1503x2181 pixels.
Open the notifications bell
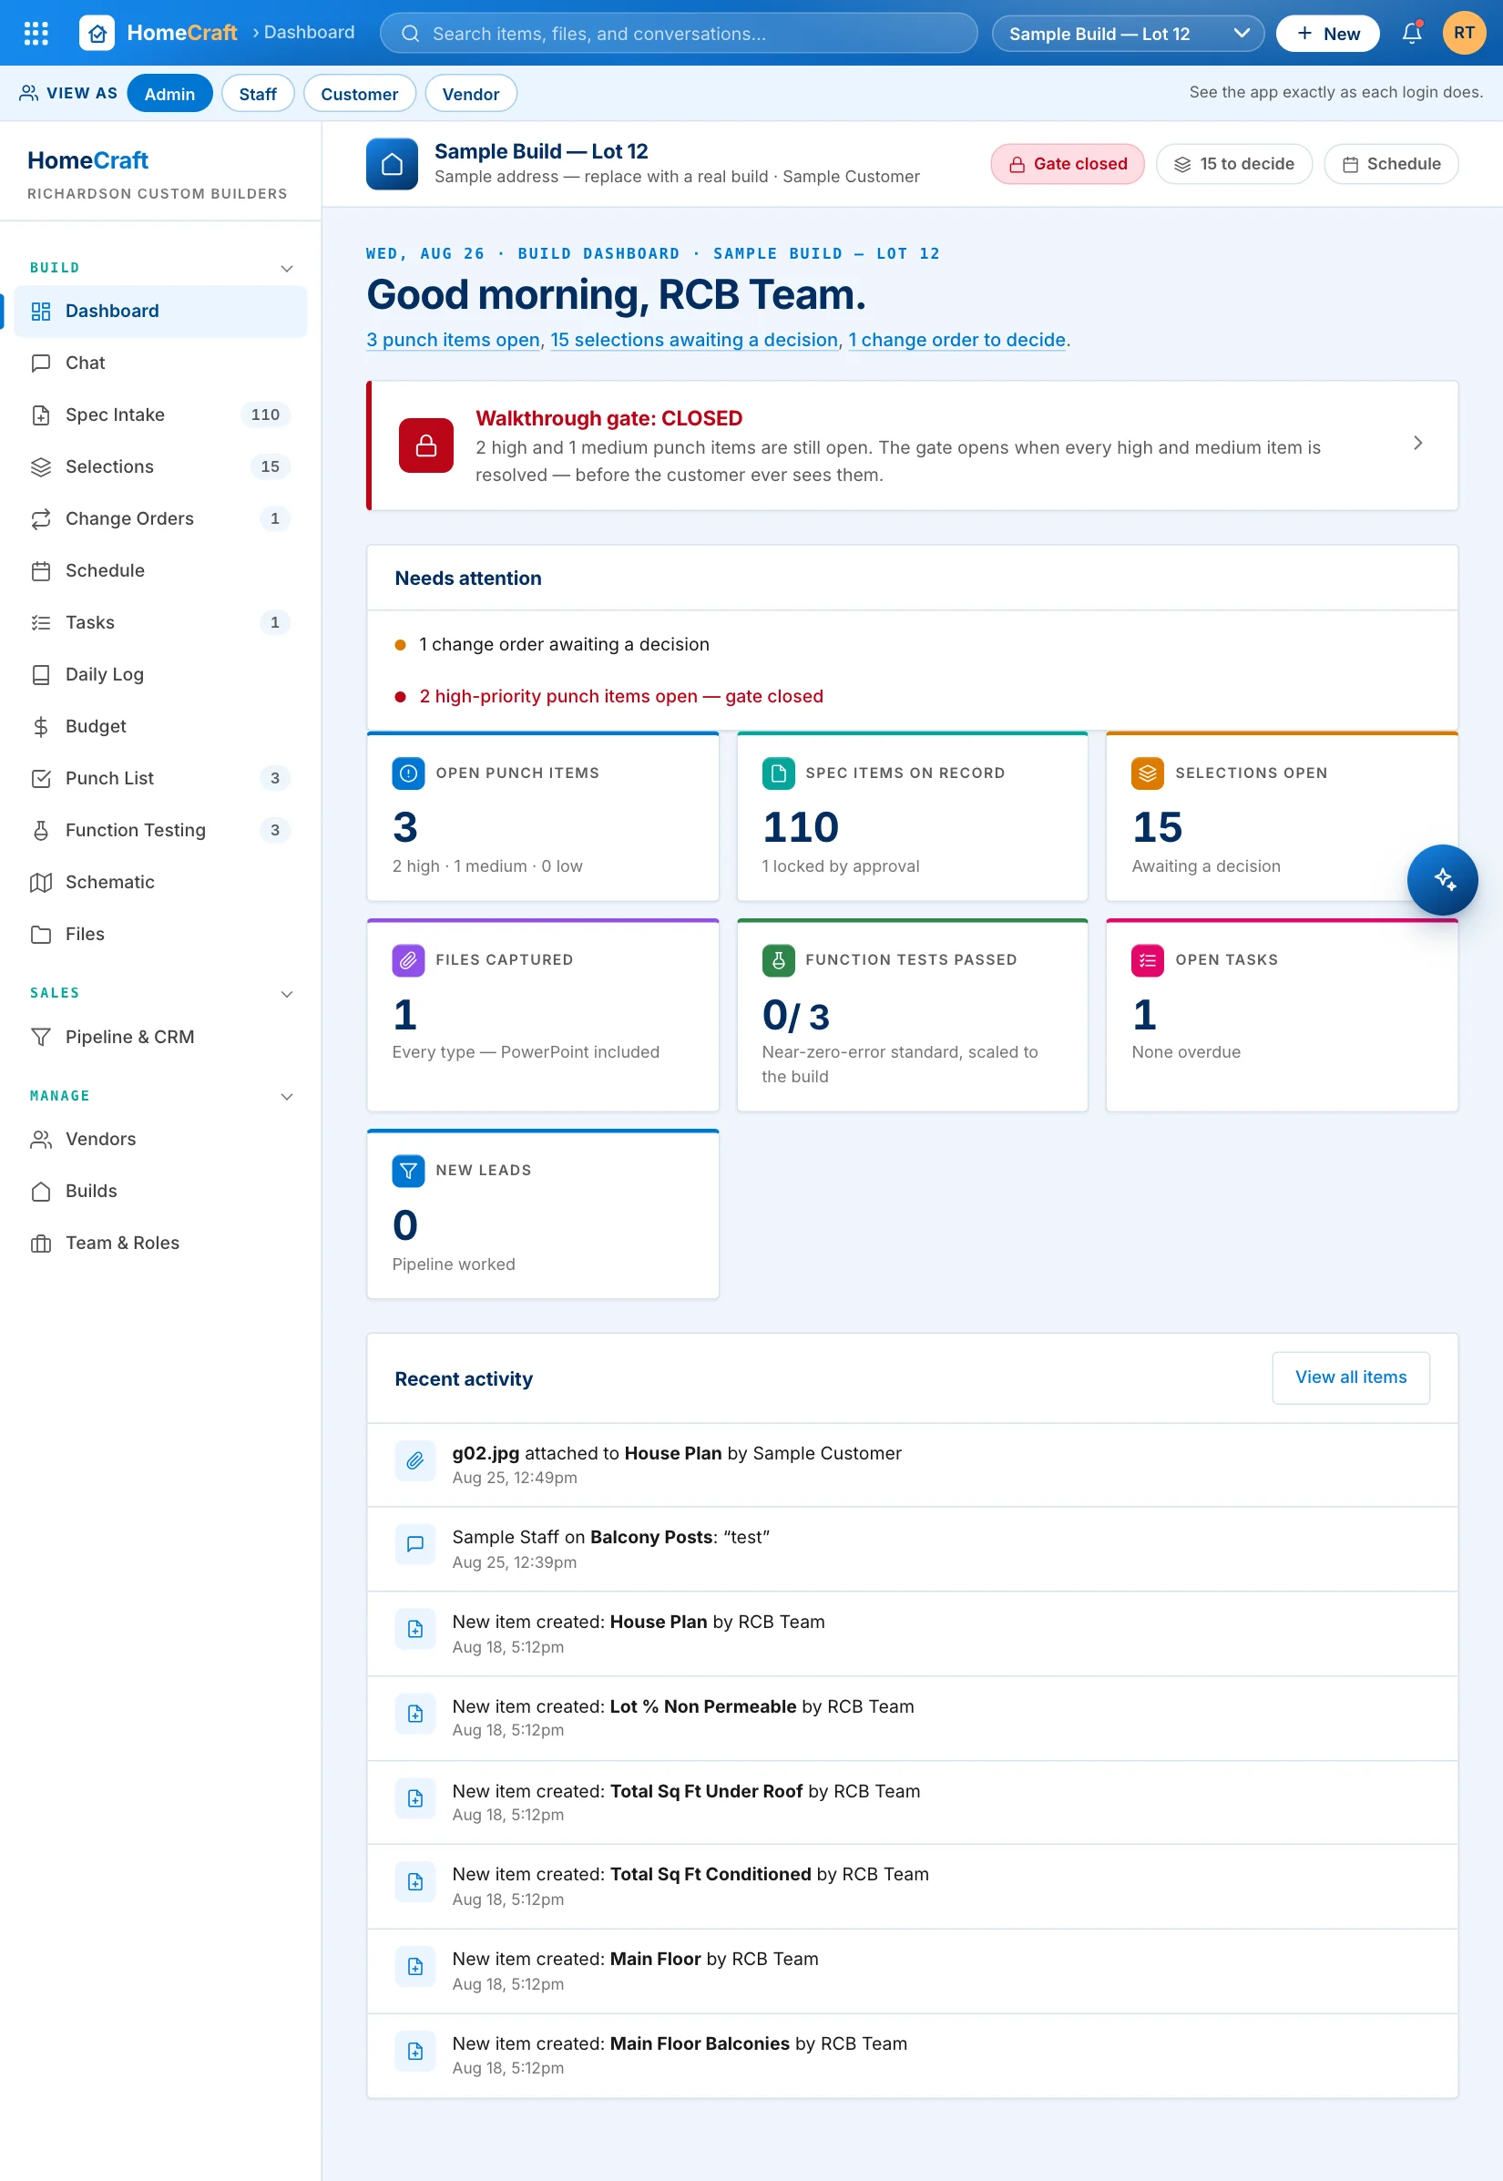1412,33
